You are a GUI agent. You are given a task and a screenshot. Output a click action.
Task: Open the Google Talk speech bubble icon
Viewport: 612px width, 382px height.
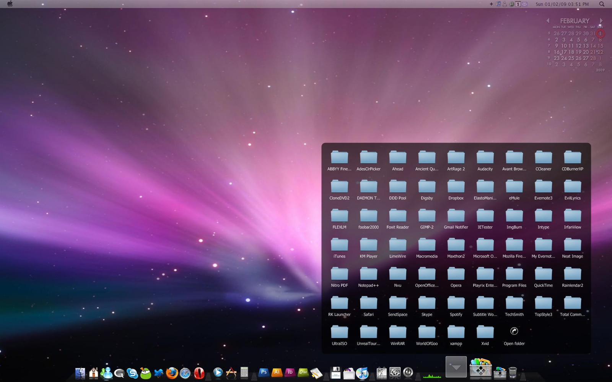tap(119, 373)
